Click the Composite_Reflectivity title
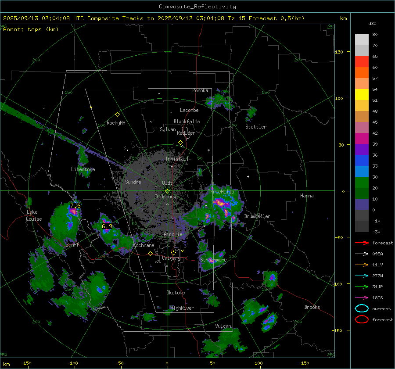 coord(197,7)
